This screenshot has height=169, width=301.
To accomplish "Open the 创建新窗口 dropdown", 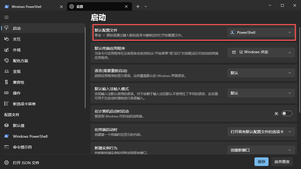I will point(261,150).
